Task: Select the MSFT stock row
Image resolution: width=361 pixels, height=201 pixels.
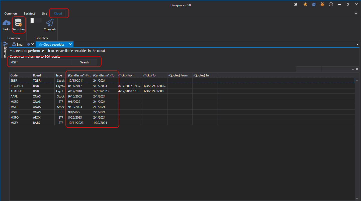Action: (x=182, y=107)
